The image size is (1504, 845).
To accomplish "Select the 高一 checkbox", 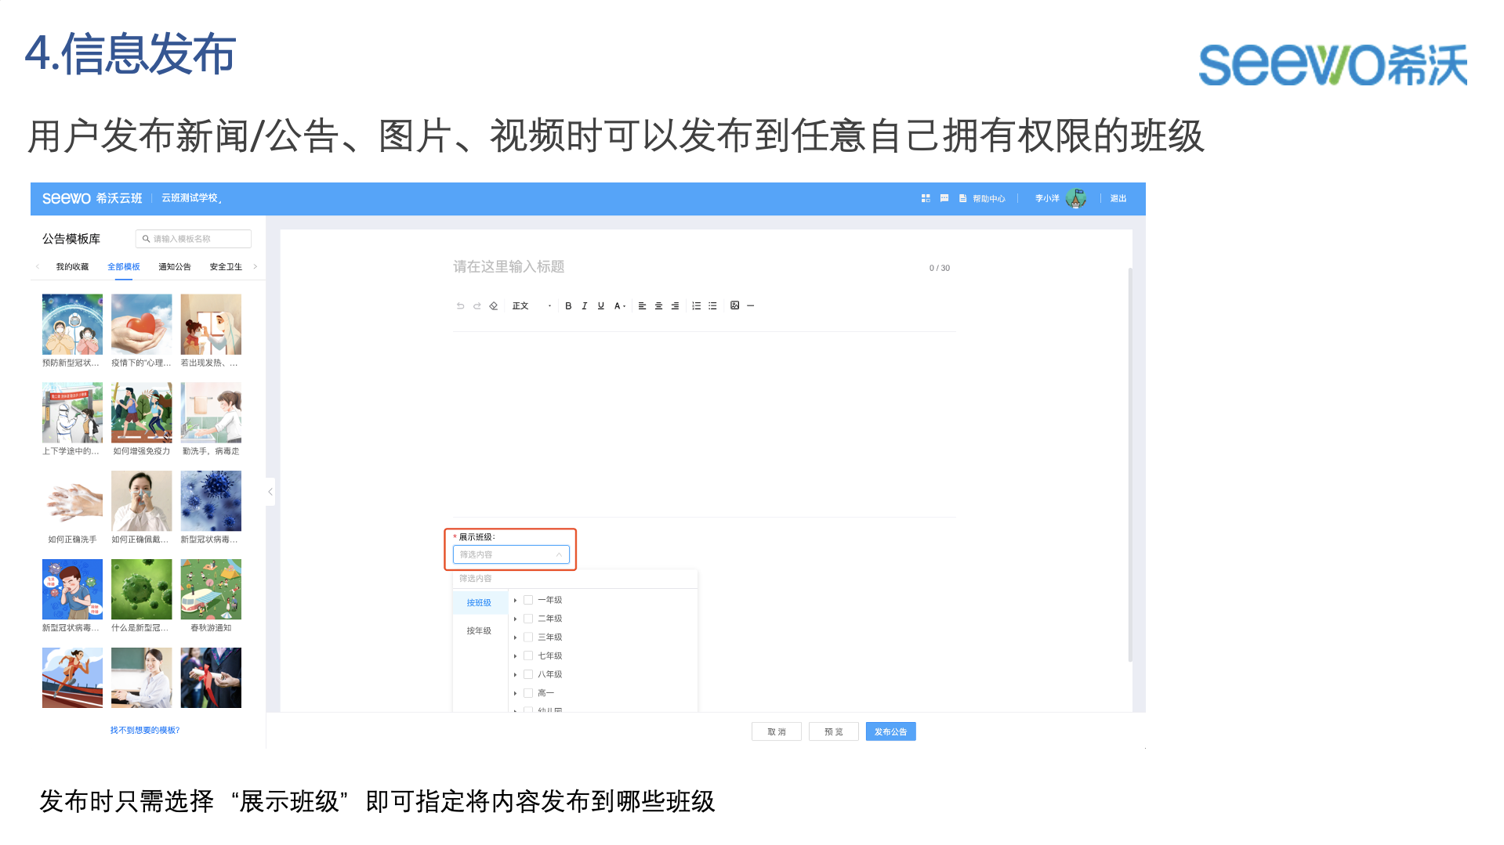I will click(528, 693).
